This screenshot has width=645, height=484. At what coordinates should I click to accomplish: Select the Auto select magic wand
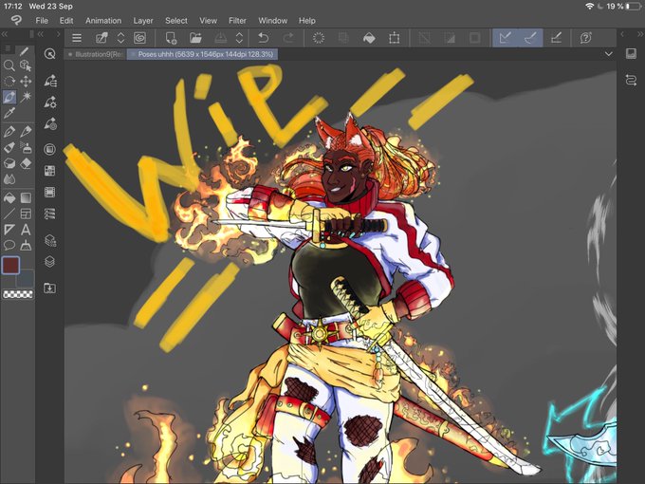tap(26, 97)
